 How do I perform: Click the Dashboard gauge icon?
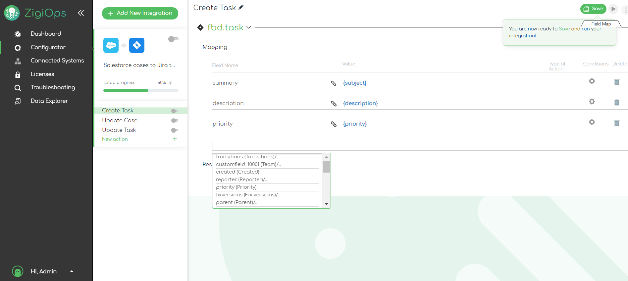coord(18,34)
